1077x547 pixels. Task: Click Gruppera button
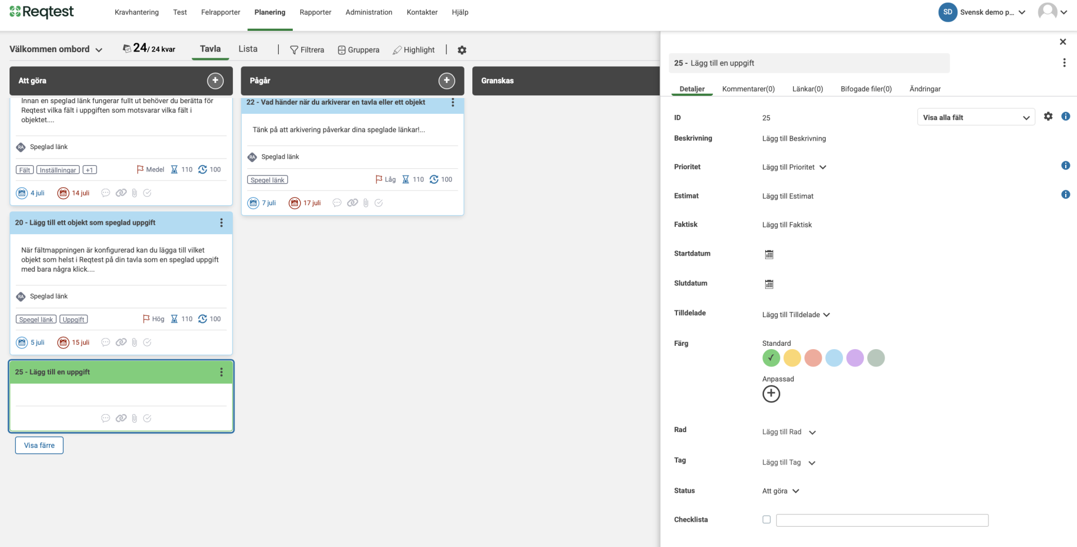[x=358, y=50]
